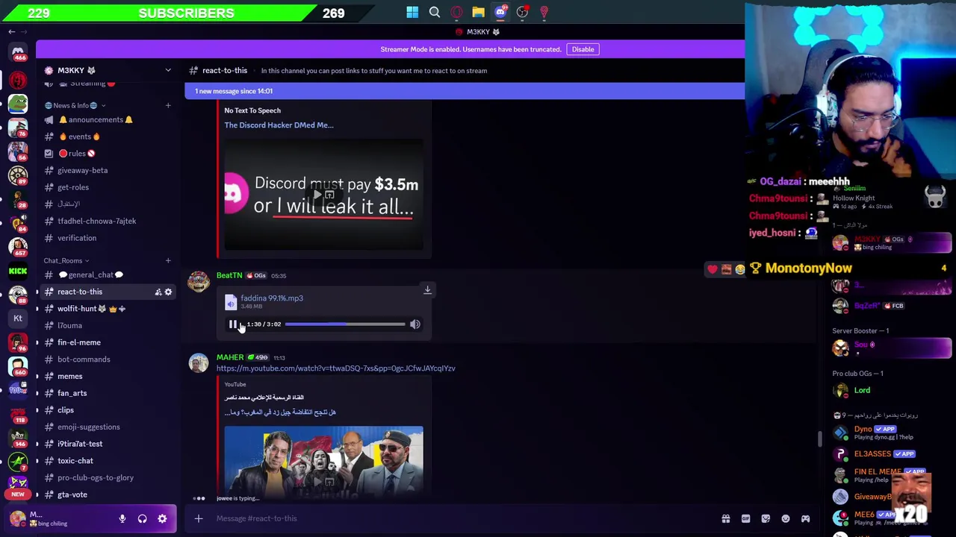Focus the Message #react-to-this input field
Screen dimensions: 956x537
pyautogui.click(x=463, y=518)
